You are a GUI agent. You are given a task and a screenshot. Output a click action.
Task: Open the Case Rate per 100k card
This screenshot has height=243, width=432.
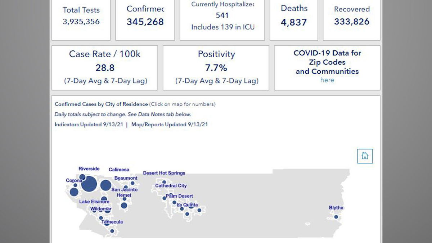click(104, 68)
